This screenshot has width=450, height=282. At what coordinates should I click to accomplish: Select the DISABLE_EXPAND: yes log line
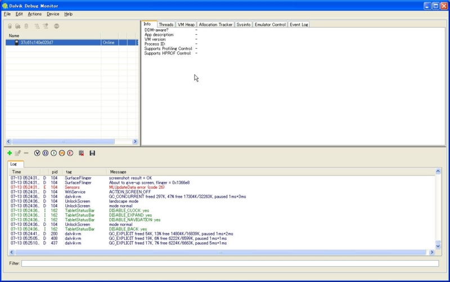point(222,215)
